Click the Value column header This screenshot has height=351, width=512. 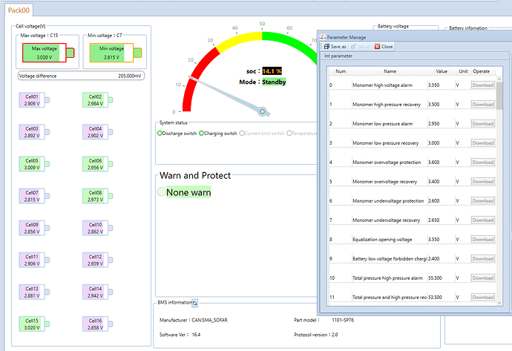(442, 71)
